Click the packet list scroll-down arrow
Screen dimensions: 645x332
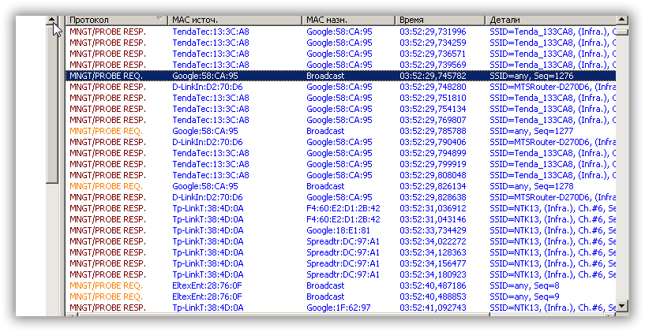[x=622, y=305]
